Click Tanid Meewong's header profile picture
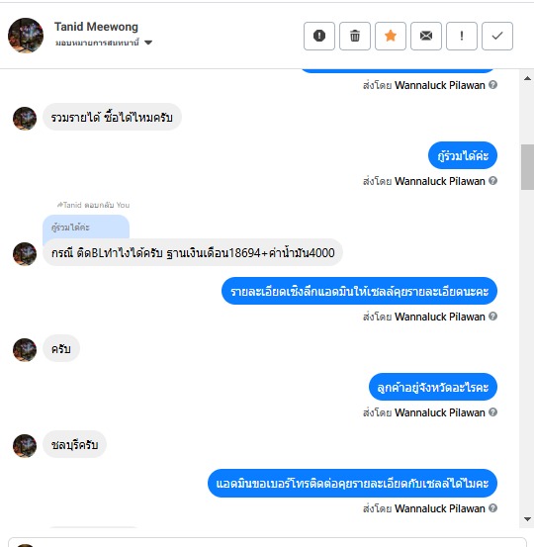This screenshot has width=534, height=547. coord(26,36)
